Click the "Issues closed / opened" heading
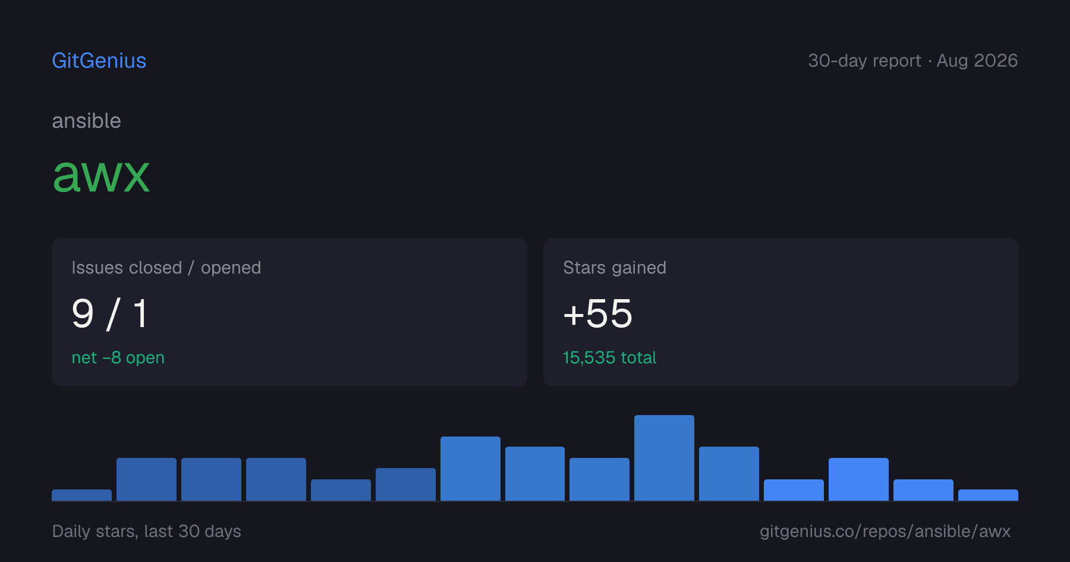Image resolution: width=1070 pixels, height=562 pixels. tap(166, 268)
